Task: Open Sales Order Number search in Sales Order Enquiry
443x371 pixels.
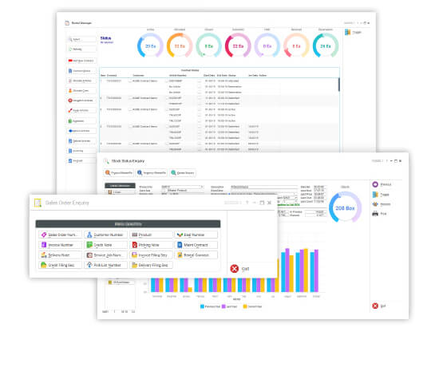Action: click(60, 235)
